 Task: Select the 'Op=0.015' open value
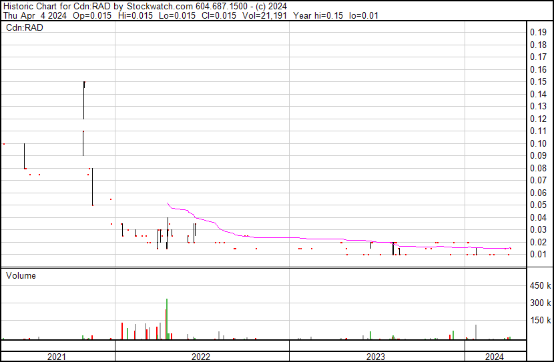(92, 15)
